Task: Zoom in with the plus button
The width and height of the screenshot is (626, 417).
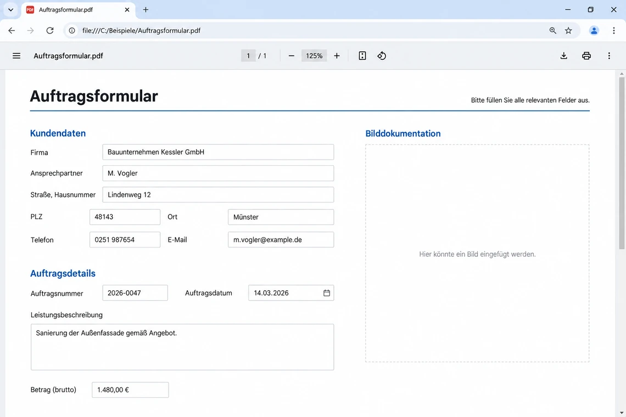Action: tap(337, 56)
